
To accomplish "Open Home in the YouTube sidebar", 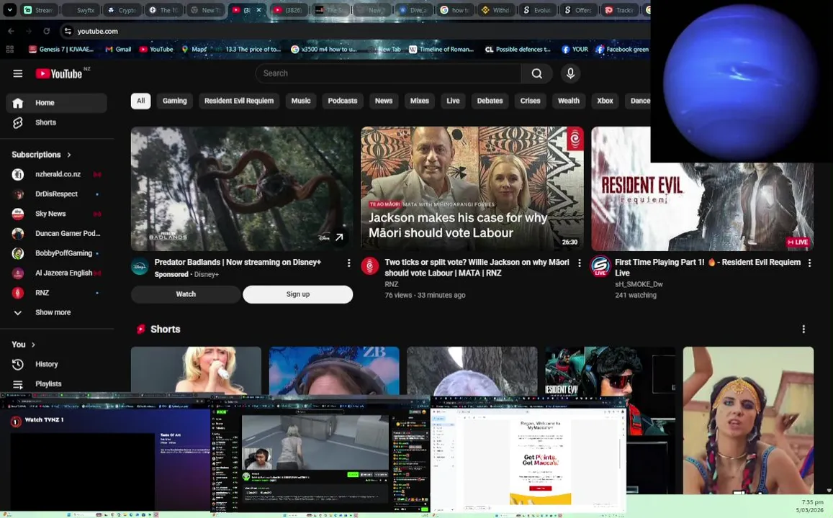I will click(x=56, y=103).
